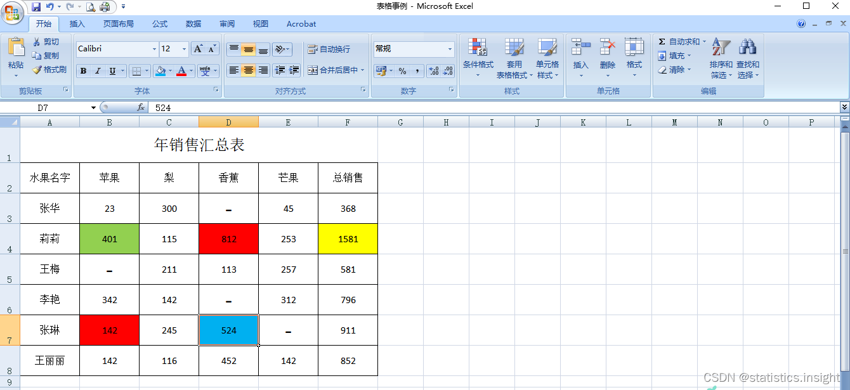850x390 pixels.
Task: Click the Percent style button
Action: tap(403, 71)
